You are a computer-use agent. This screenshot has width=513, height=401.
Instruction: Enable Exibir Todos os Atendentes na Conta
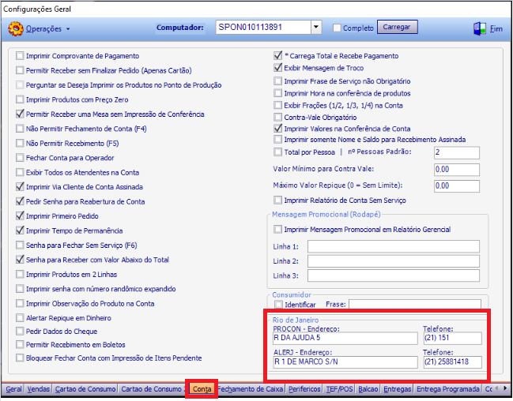20,172
